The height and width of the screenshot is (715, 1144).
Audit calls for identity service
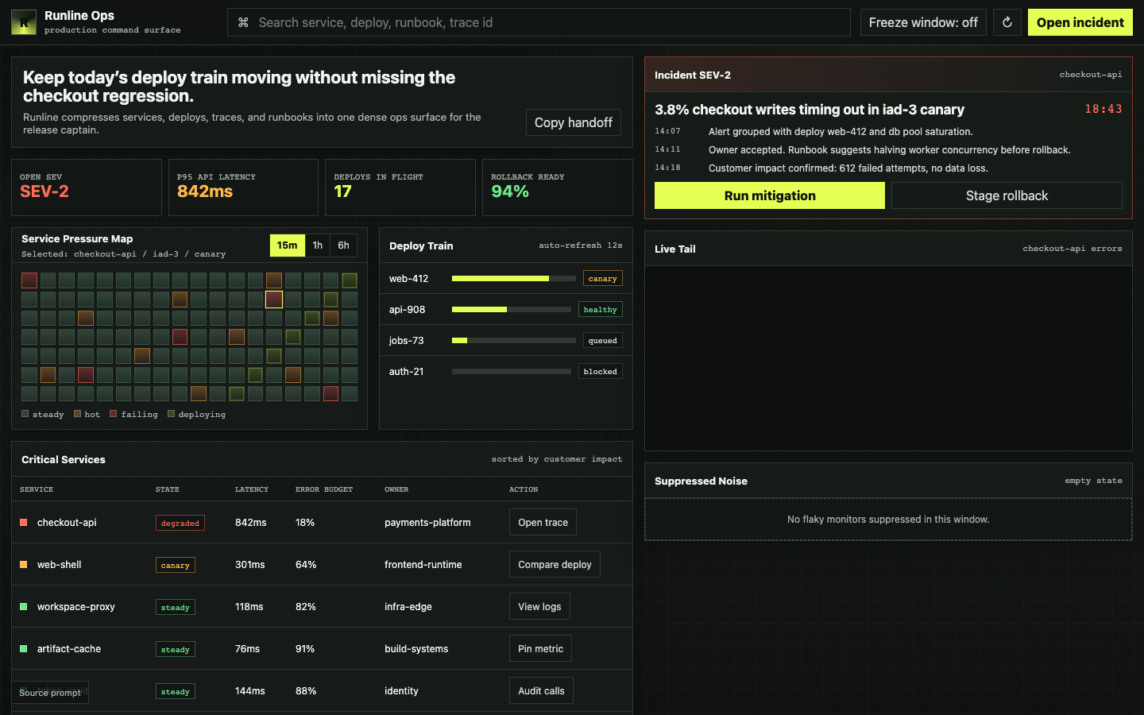[541, 691]
